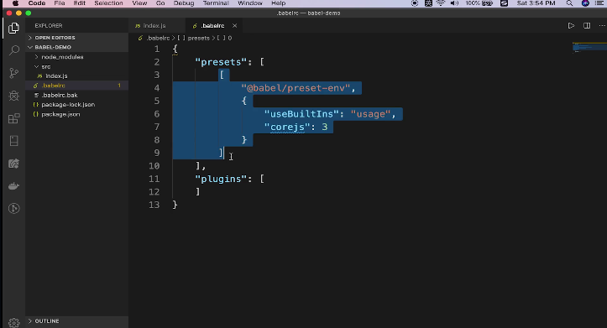Viewport: 607px width, 328px height.
Task: Open the editor More Actions menu
Action: (602, 25)
